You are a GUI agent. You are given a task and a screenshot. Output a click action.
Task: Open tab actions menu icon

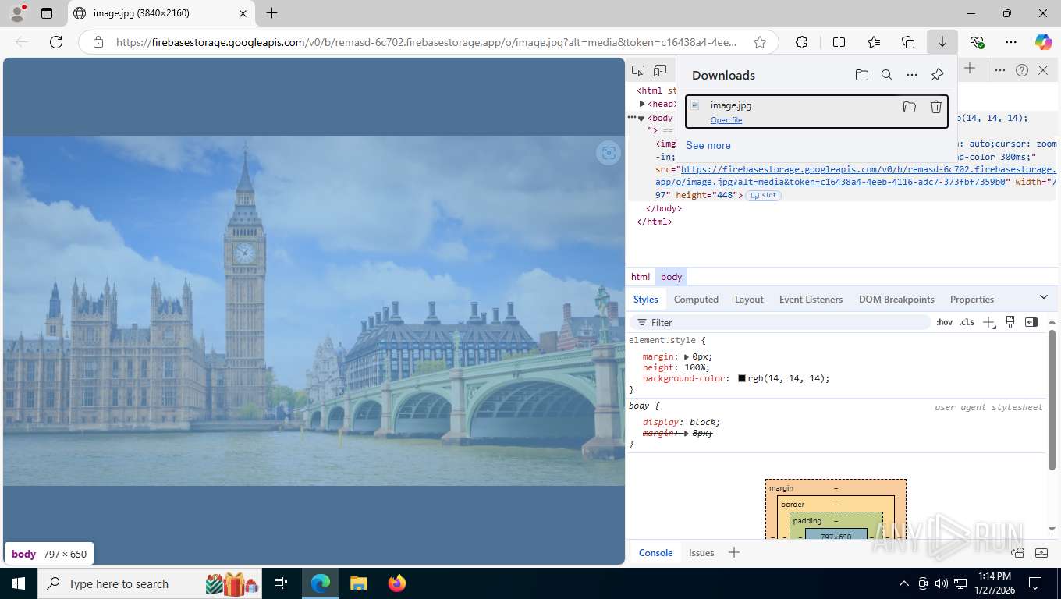click(47, 13)
